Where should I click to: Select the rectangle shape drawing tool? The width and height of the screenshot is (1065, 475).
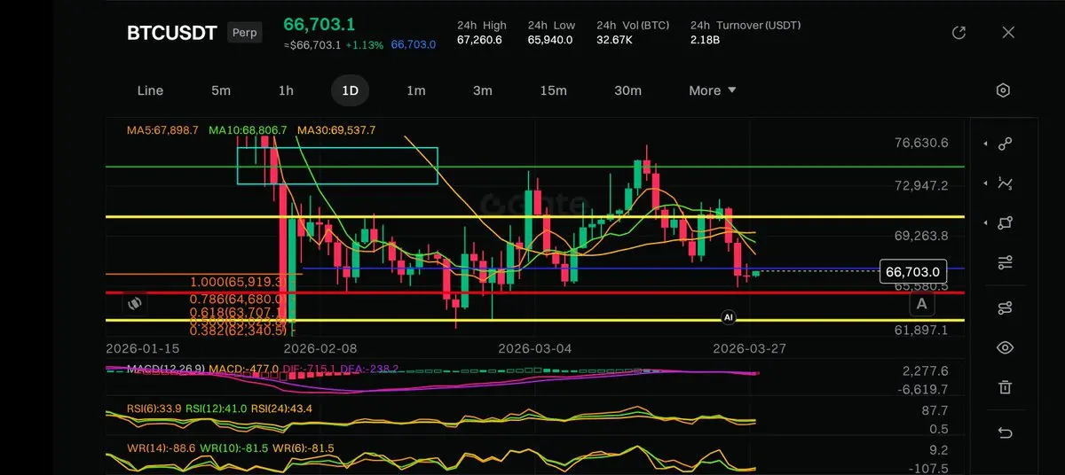pos(1005,223)
